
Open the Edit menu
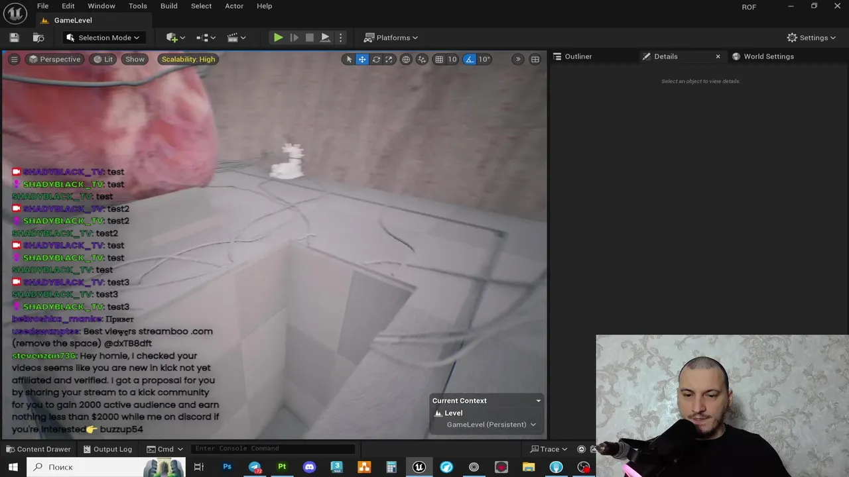pyautogui.click(x=68, y=6)
